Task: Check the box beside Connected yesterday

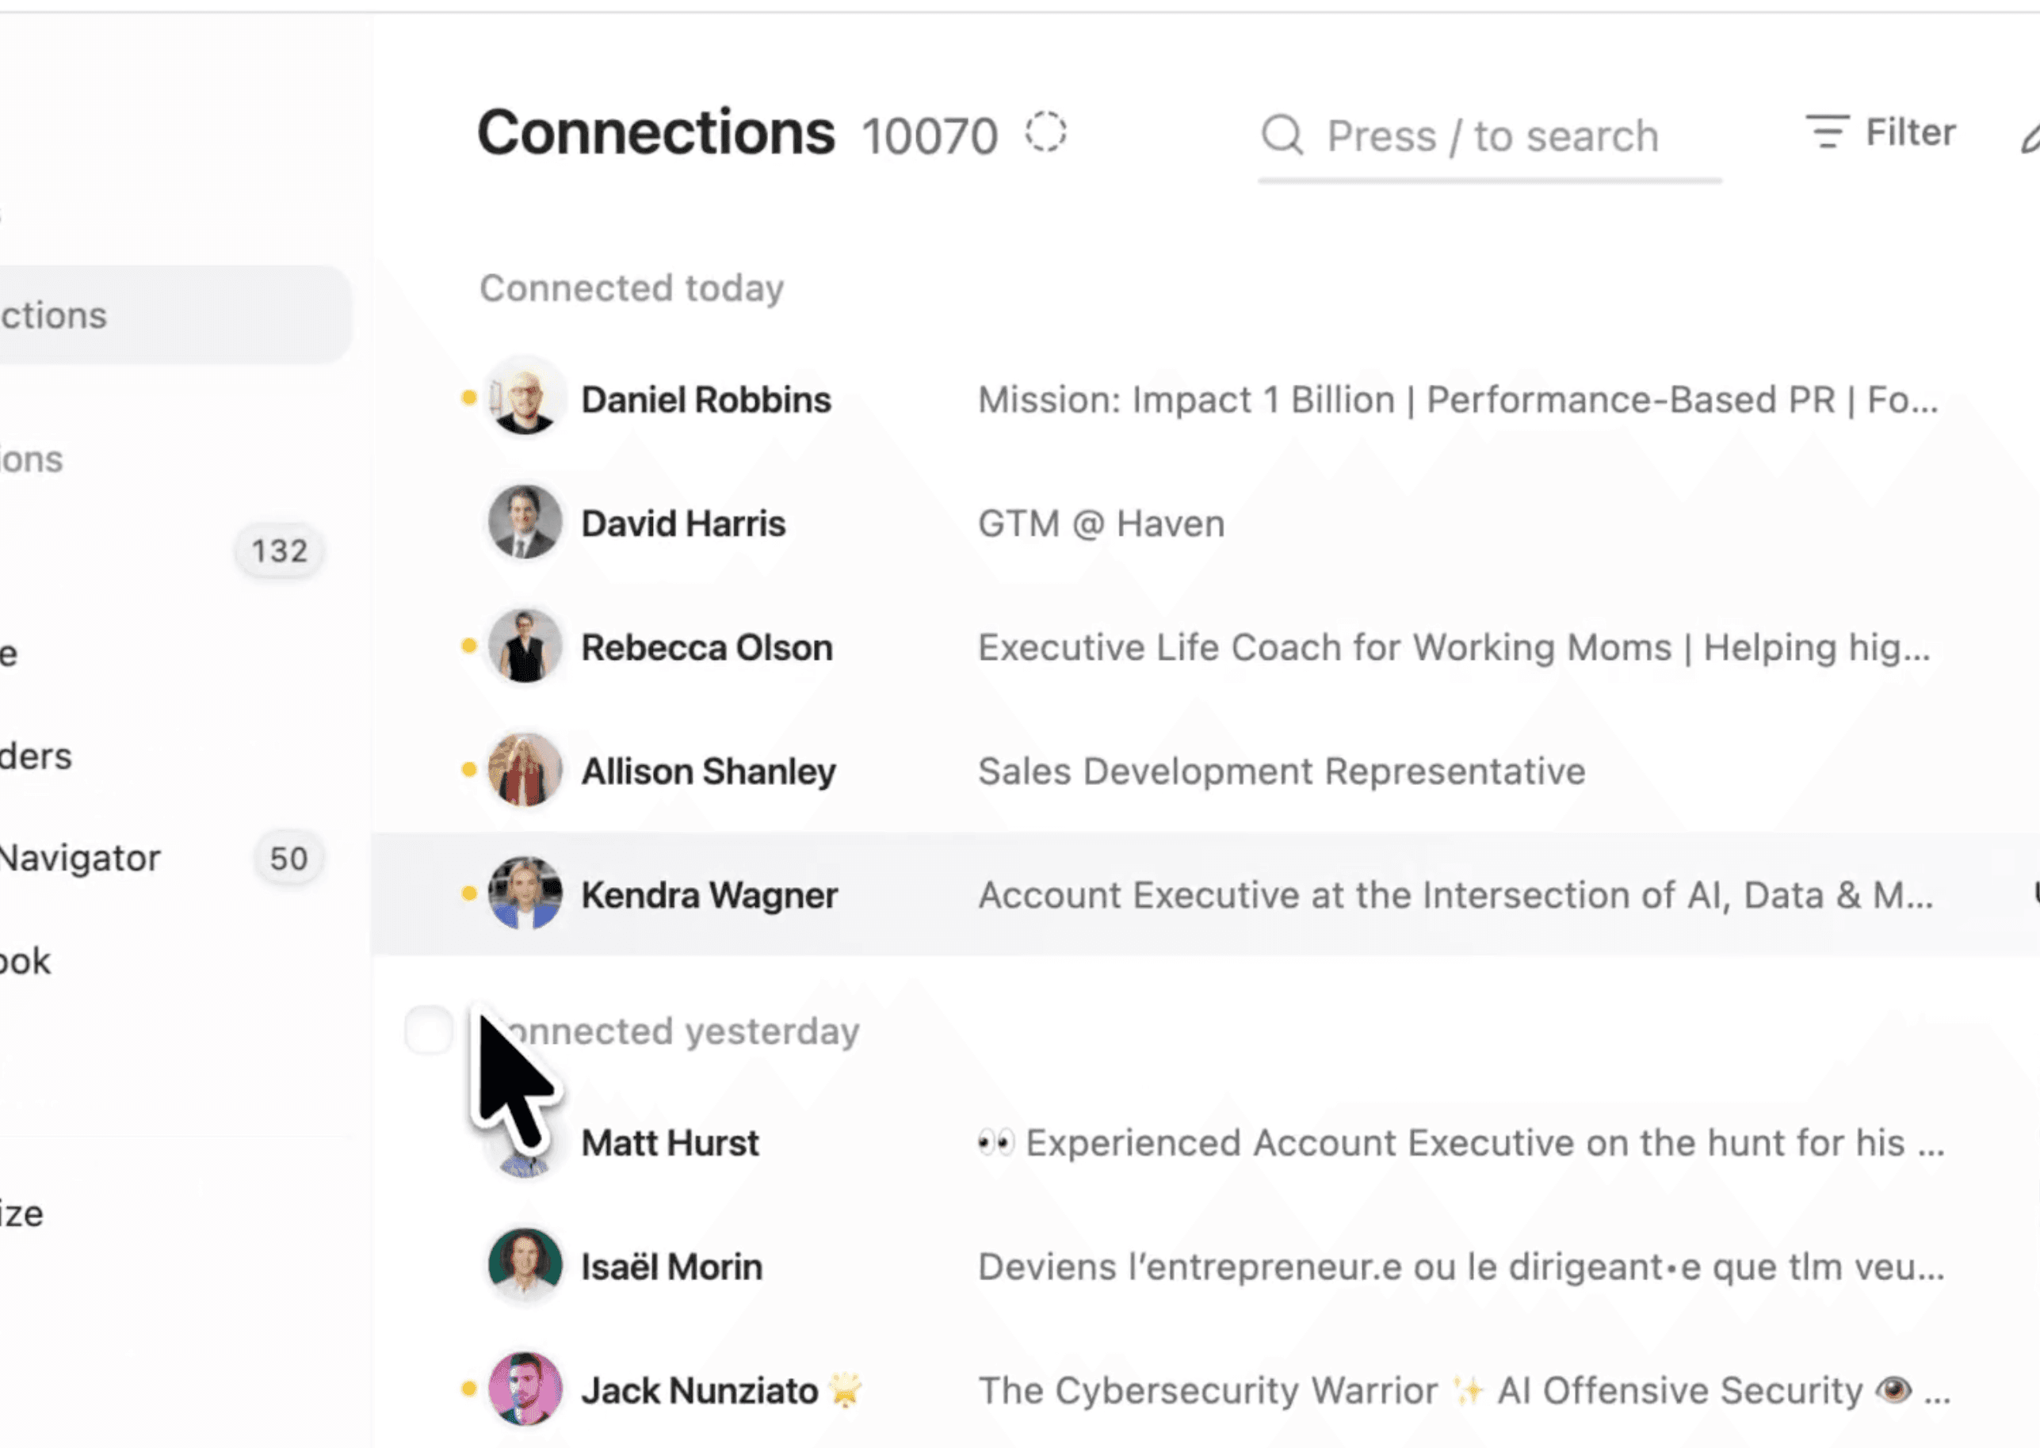Action: [x=428, y=1030]
